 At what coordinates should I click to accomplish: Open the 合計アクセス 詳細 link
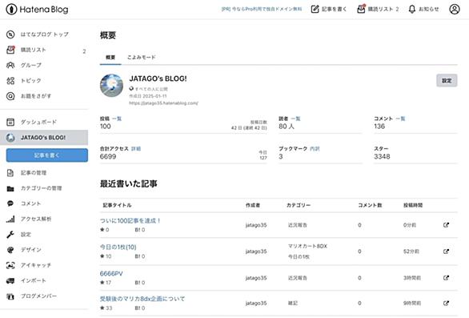136,149
